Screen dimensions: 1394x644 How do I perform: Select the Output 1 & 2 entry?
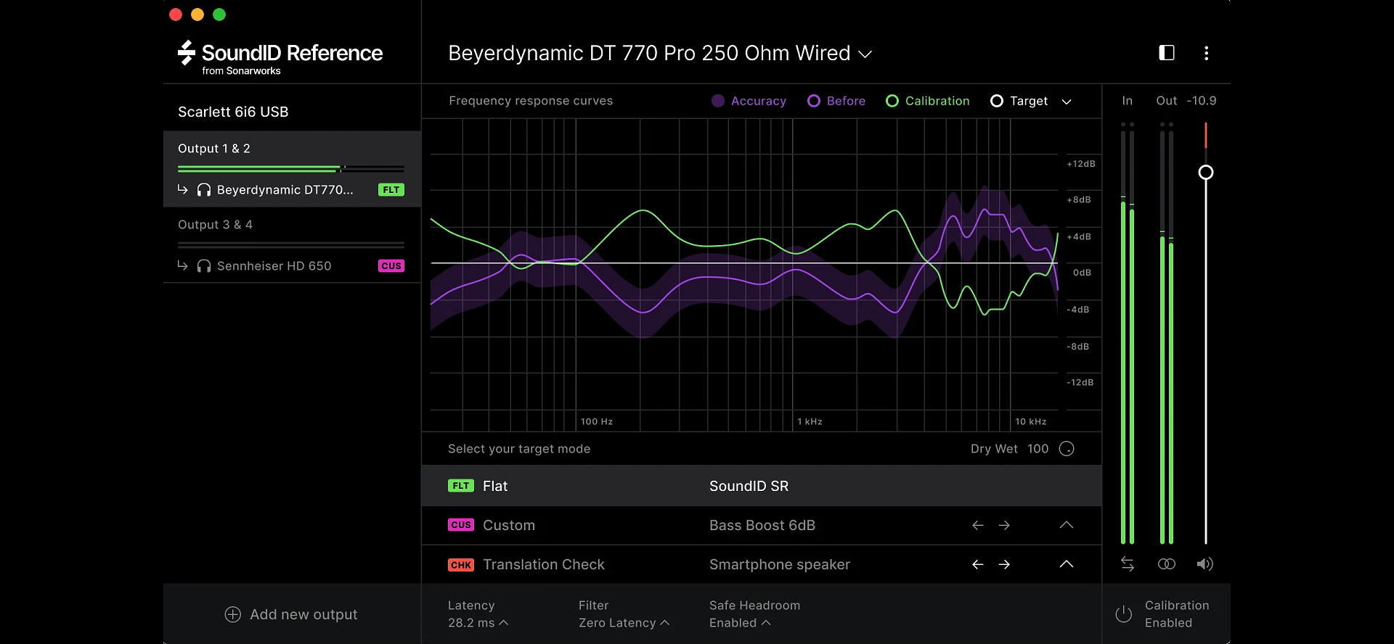pyautogui.click(x=292, y=169)
